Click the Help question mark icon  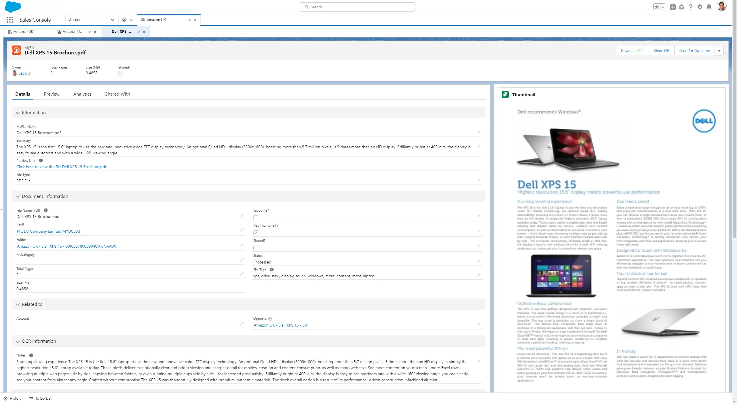tap(691, 7)
